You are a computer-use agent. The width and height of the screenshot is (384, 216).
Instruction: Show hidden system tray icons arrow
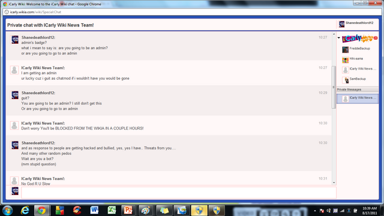point(314,211)
